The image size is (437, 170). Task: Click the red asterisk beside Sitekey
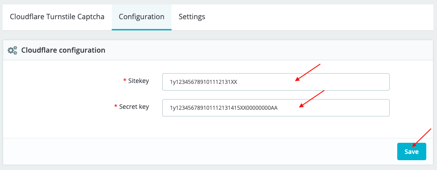[125, 80]
